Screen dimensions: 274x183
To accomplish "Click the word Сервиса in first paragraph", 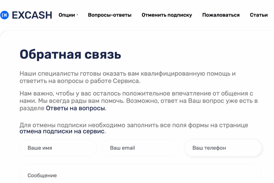I will click(x=127, y=81).
